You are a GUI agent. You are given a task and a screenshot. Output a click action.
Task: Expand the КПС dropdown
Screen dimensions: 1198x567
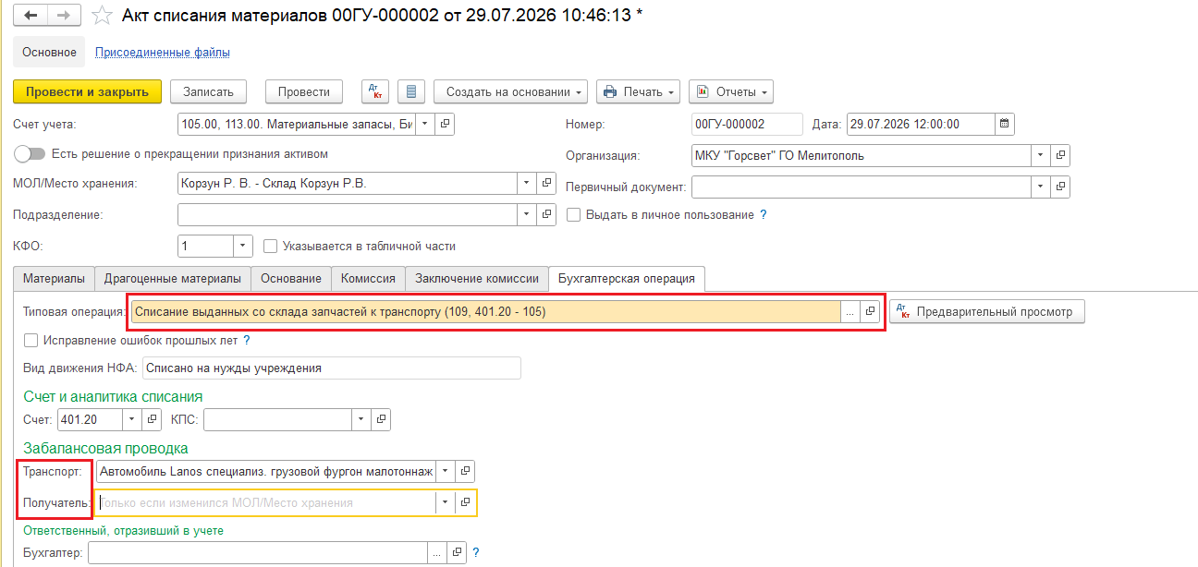362,420
